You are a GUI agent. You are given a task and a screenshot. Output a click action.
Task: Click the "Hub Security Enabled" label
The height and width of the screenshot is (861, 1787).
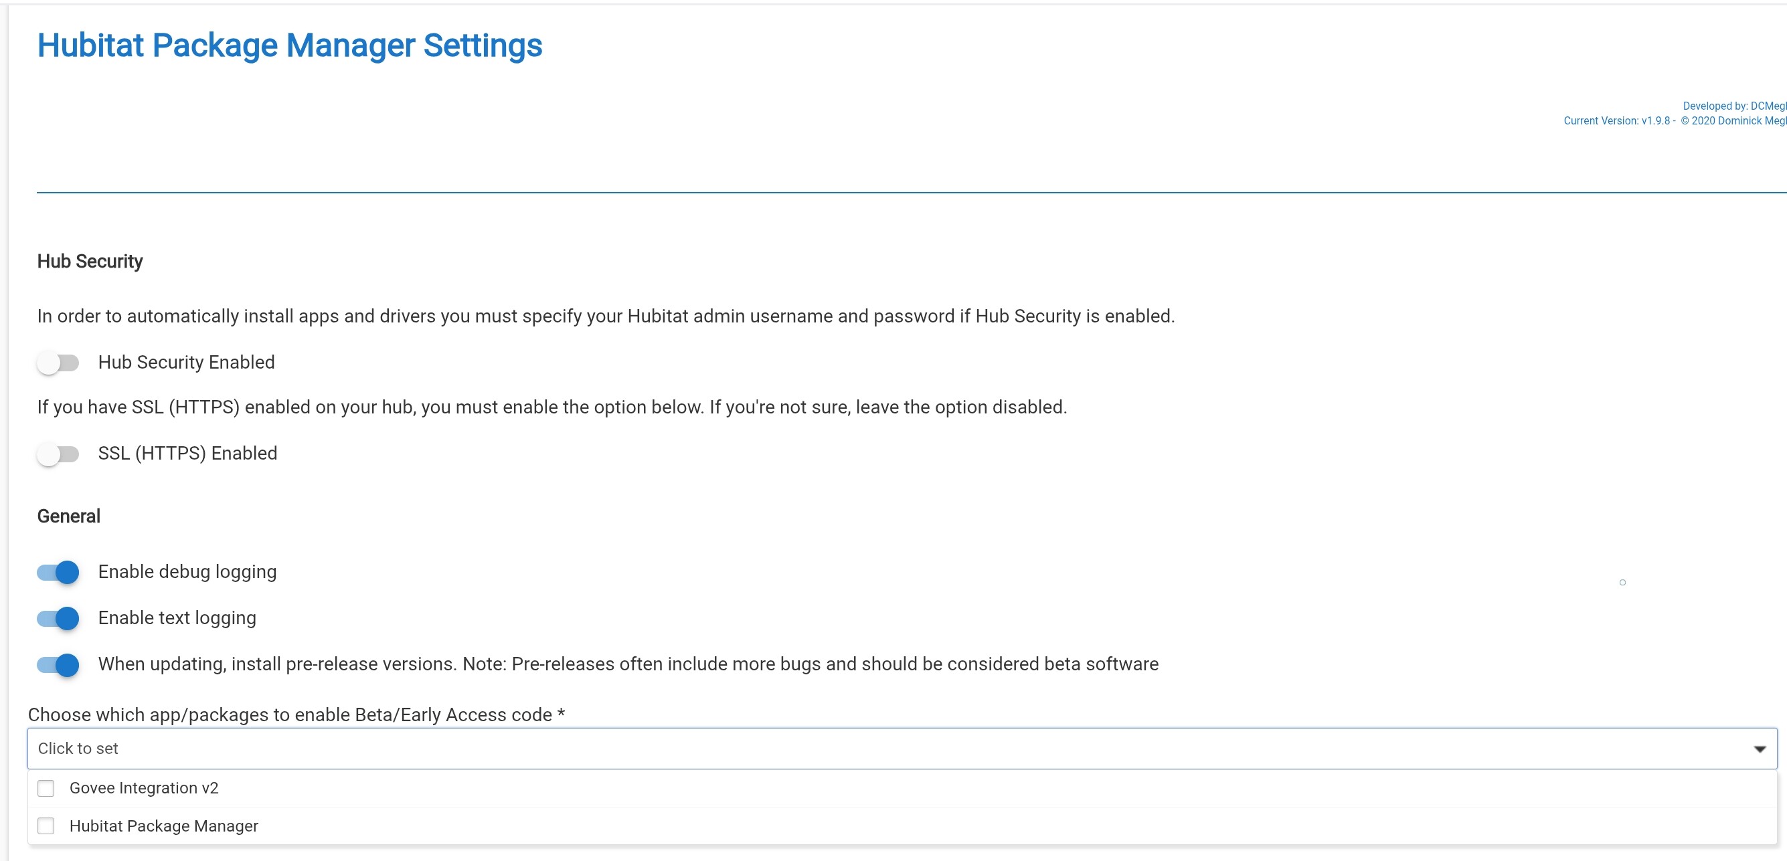click(186, 363)
